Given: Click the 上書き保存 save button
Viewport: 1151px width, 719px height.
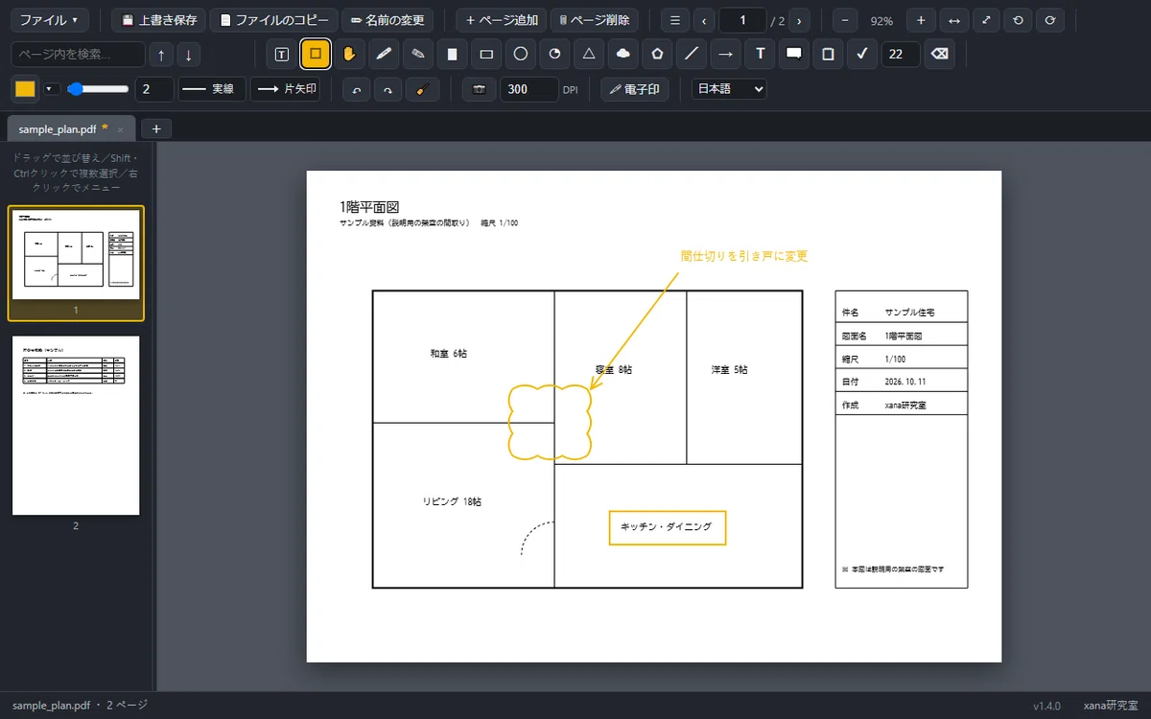Looking at the screenshot, I should pos(158,20).
